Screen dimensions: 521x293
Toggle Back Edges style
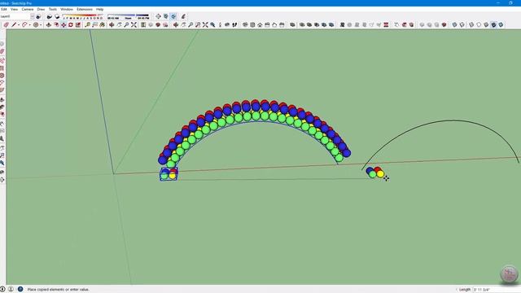[x=462, y=24]
